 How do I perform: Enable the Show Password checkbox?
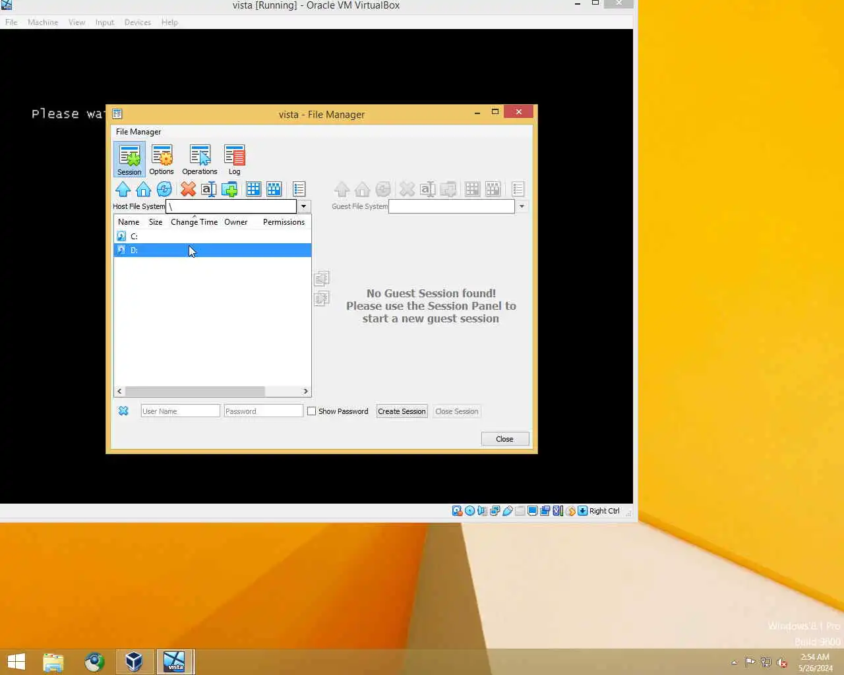[312, 411]
